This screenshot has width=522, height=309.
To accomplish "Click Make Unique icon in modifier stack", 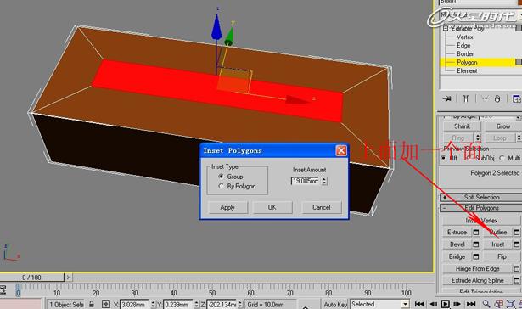I will 485,98.
